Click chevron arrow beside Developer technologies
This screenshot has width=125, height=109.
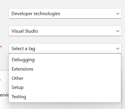click(x=118, y=14)
